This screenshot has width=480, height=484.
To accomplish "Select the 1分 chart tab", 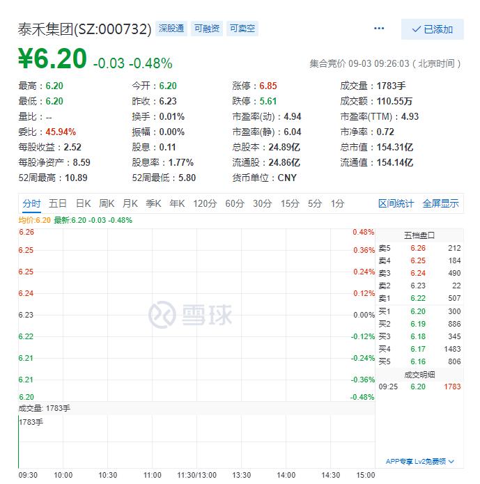I will tap(337, 204).
